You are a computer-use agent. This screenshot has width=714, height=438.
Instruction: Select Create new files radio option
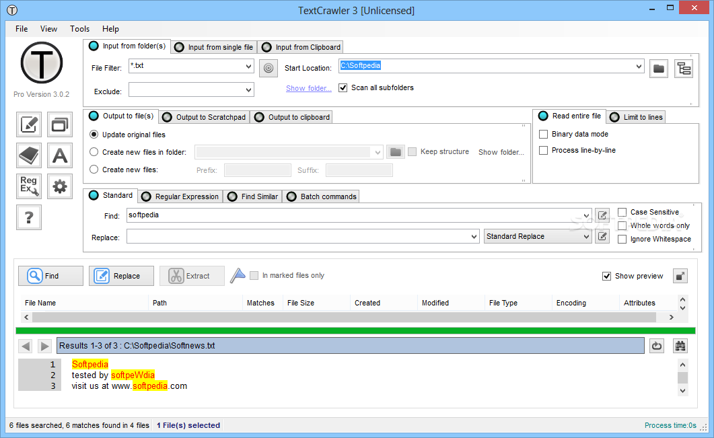pos(94,170)
